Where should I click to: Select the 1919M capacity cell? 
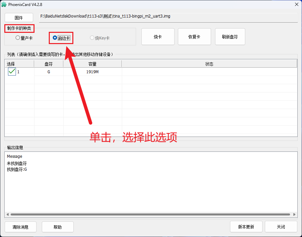pos(93,72)
